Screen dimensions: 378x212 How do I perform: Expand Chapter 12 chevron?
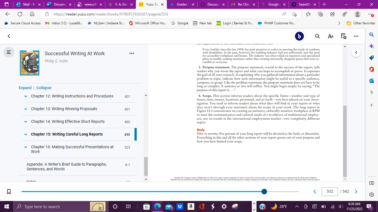(x=26, y=96)
